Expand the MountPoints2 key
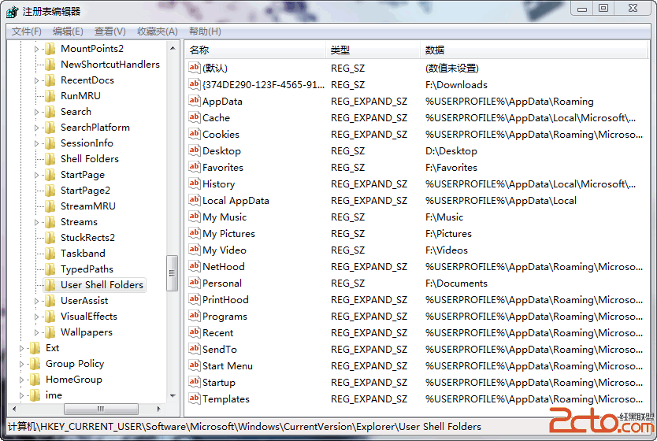The width and height of the screenshot is (657, 441). (x=36, y=49)
